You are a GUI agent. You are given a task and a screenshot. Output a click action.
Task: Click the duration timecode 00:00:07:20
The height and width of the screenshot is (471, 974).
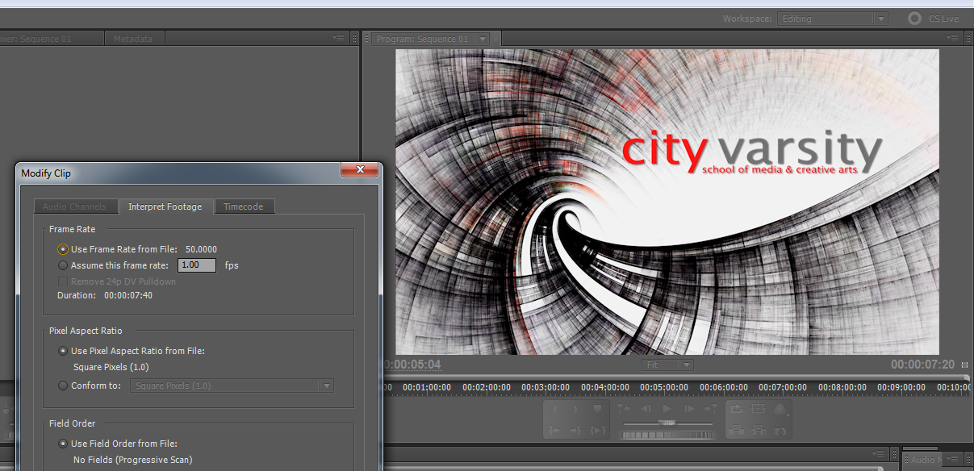[923, 365]
